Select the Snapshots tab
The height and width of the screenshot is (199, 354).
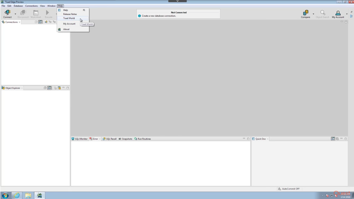pyautogui.click(x=125, y=139)
